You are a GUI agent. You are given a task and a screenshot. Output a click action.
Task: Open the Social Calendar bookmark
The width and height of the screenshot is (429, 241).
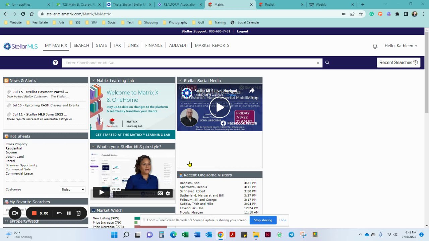(245, 22)
